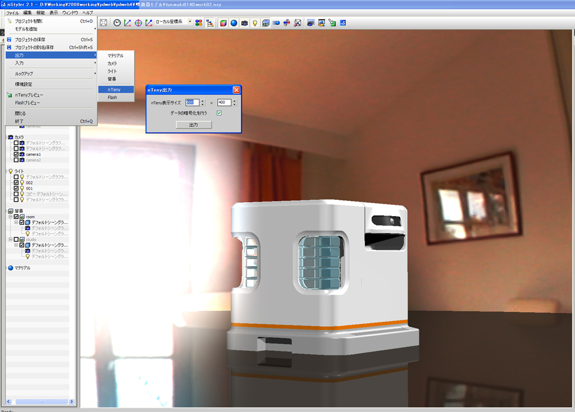Image resolution: width=575 pixels, height=412 pixels.
Task: Click the nTeny width input field
Action: point(192,103)
